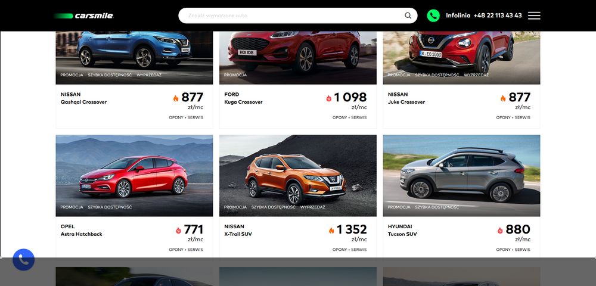This screenshot has height=286, width=596.
Task: Click FORD brand label
Action: coord(231,95)
